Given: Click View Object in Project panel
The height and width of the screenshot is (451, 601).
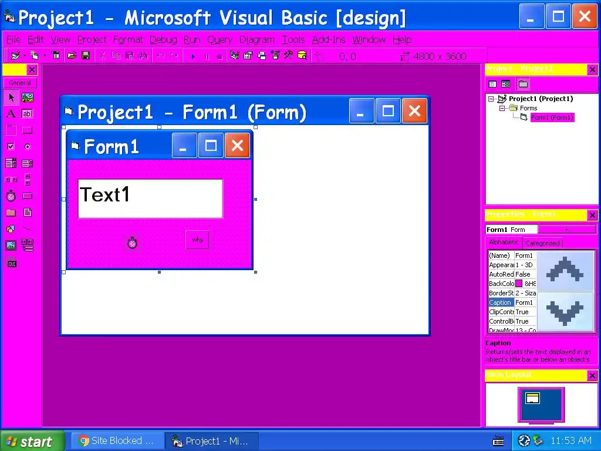Looking at the screenshot, I should pyautogui.click(x=506, y=84).
